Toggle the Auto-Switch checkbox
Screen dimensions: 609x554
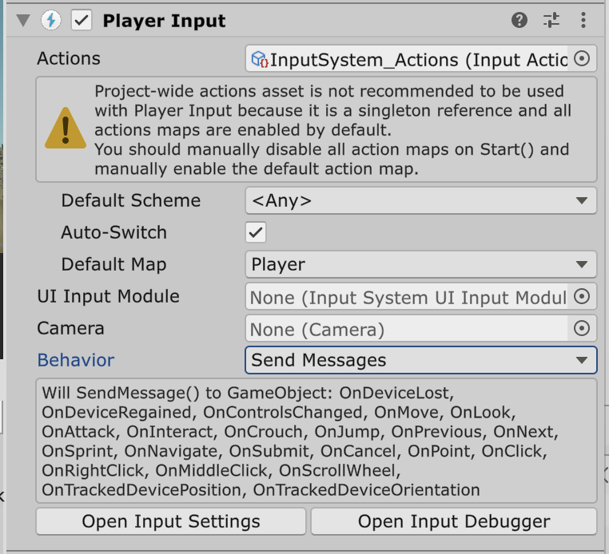pyautogui.click(x=256, y=232)
